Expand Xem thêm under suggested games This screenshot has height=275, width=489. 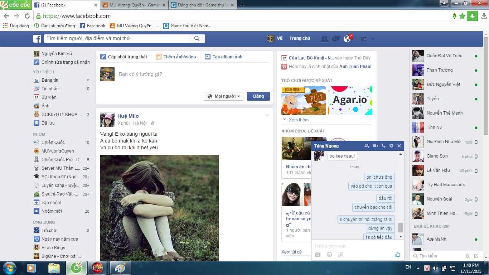point(298,120)
